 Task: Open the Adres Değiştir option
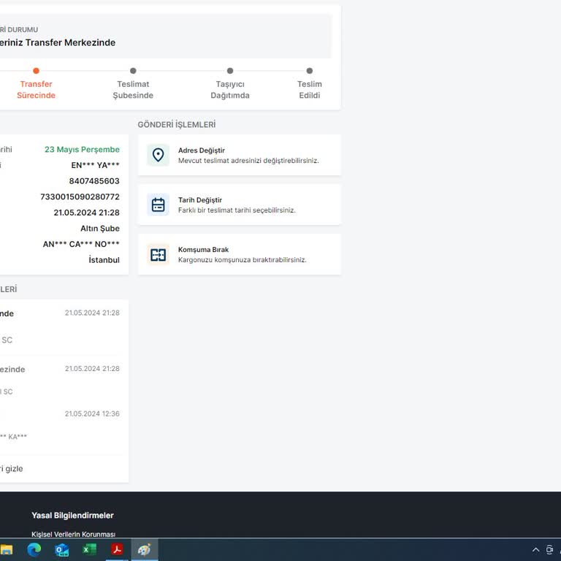pos(202,150)
